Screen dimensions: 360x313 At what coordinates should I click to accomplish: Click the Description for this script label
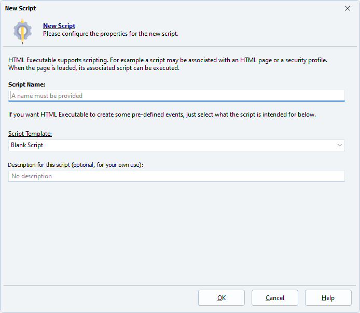(75, 165)
